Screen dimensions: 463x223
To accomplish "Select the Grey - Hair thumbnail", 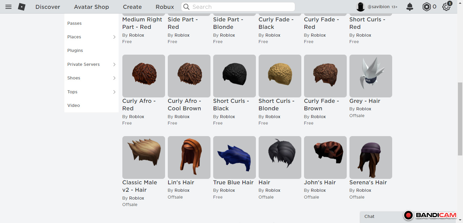I will [x=370, y=76].
